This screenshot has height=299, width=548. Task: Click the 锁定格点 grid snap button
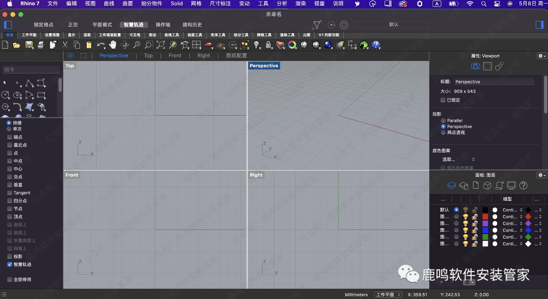tap(44, 25)
